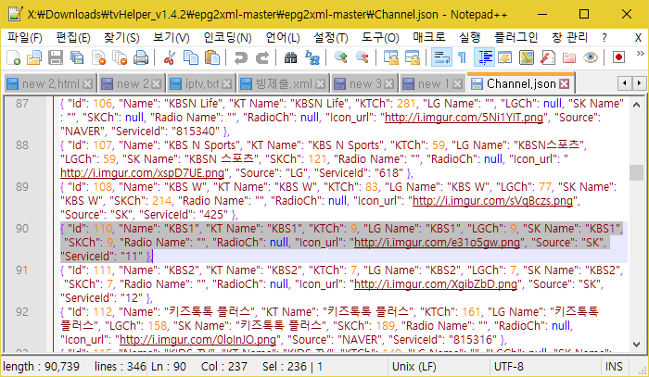This screenshot has height=377, width=649.
Task: Create a new document with the New icon
Action: point(13,57)
